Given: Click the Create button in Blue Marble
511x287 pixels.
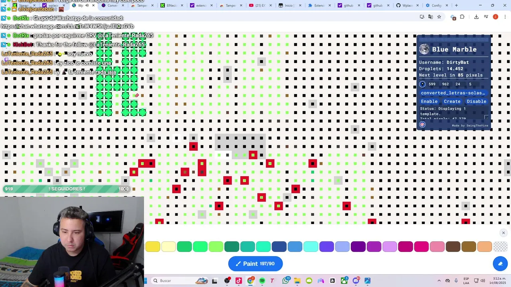Looking at the screenshot, I should (x=452, y=101).
